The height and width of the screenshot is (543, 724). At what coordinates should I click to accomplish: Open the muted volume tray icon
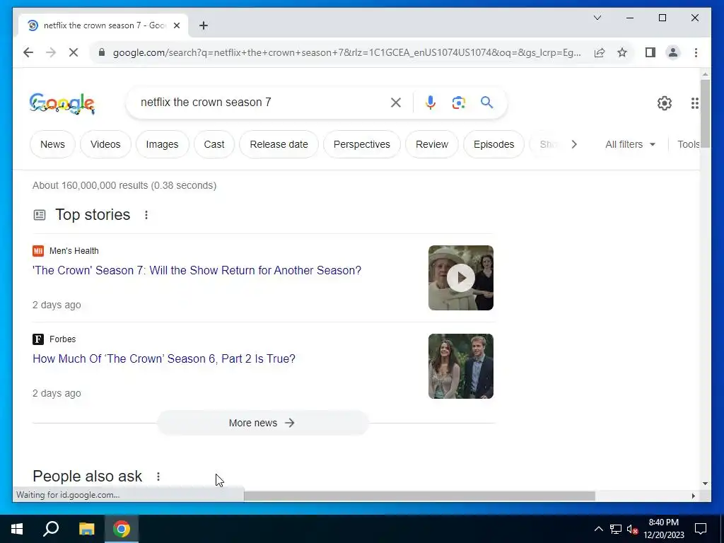632,529
